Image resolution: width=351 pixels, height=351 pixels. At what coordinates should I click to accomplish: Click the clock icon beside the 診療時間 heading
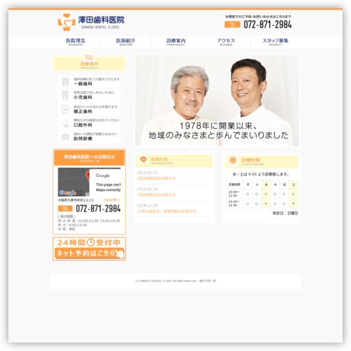[x=232, y=160]
